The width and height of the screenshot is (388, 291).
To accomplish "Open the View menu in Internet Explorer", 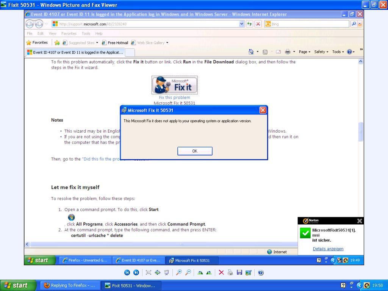I will (52, 33).
